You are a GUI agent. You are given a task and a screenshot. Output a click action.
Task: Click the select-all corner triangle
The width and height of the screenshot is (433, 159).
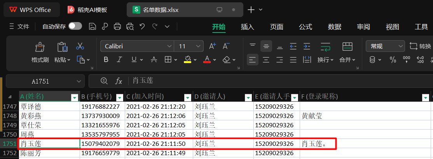10,97
